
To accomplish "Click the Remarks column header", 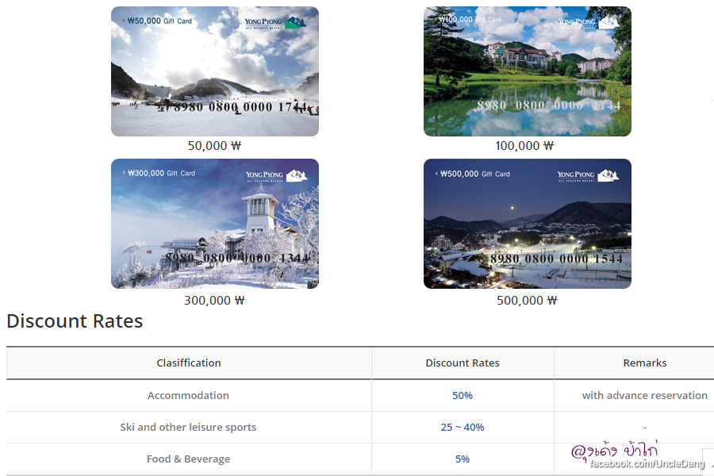I will [644, 363].
